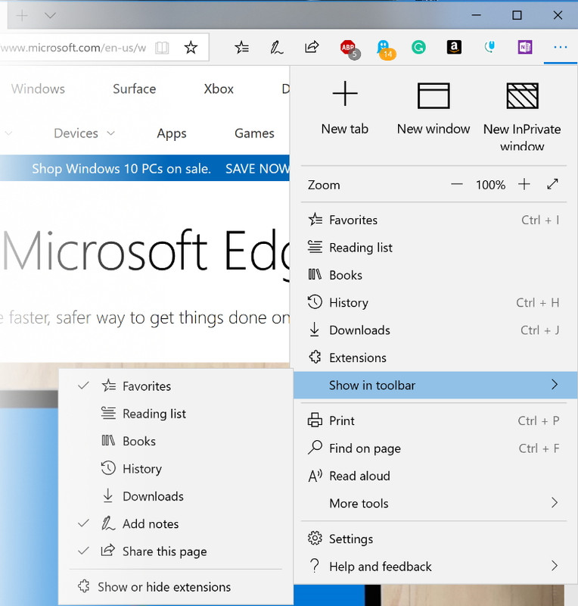Click the Surface link on the page
Image resolution: width=578 pixels, height=606 pixels.
click(x=135, y=89)
